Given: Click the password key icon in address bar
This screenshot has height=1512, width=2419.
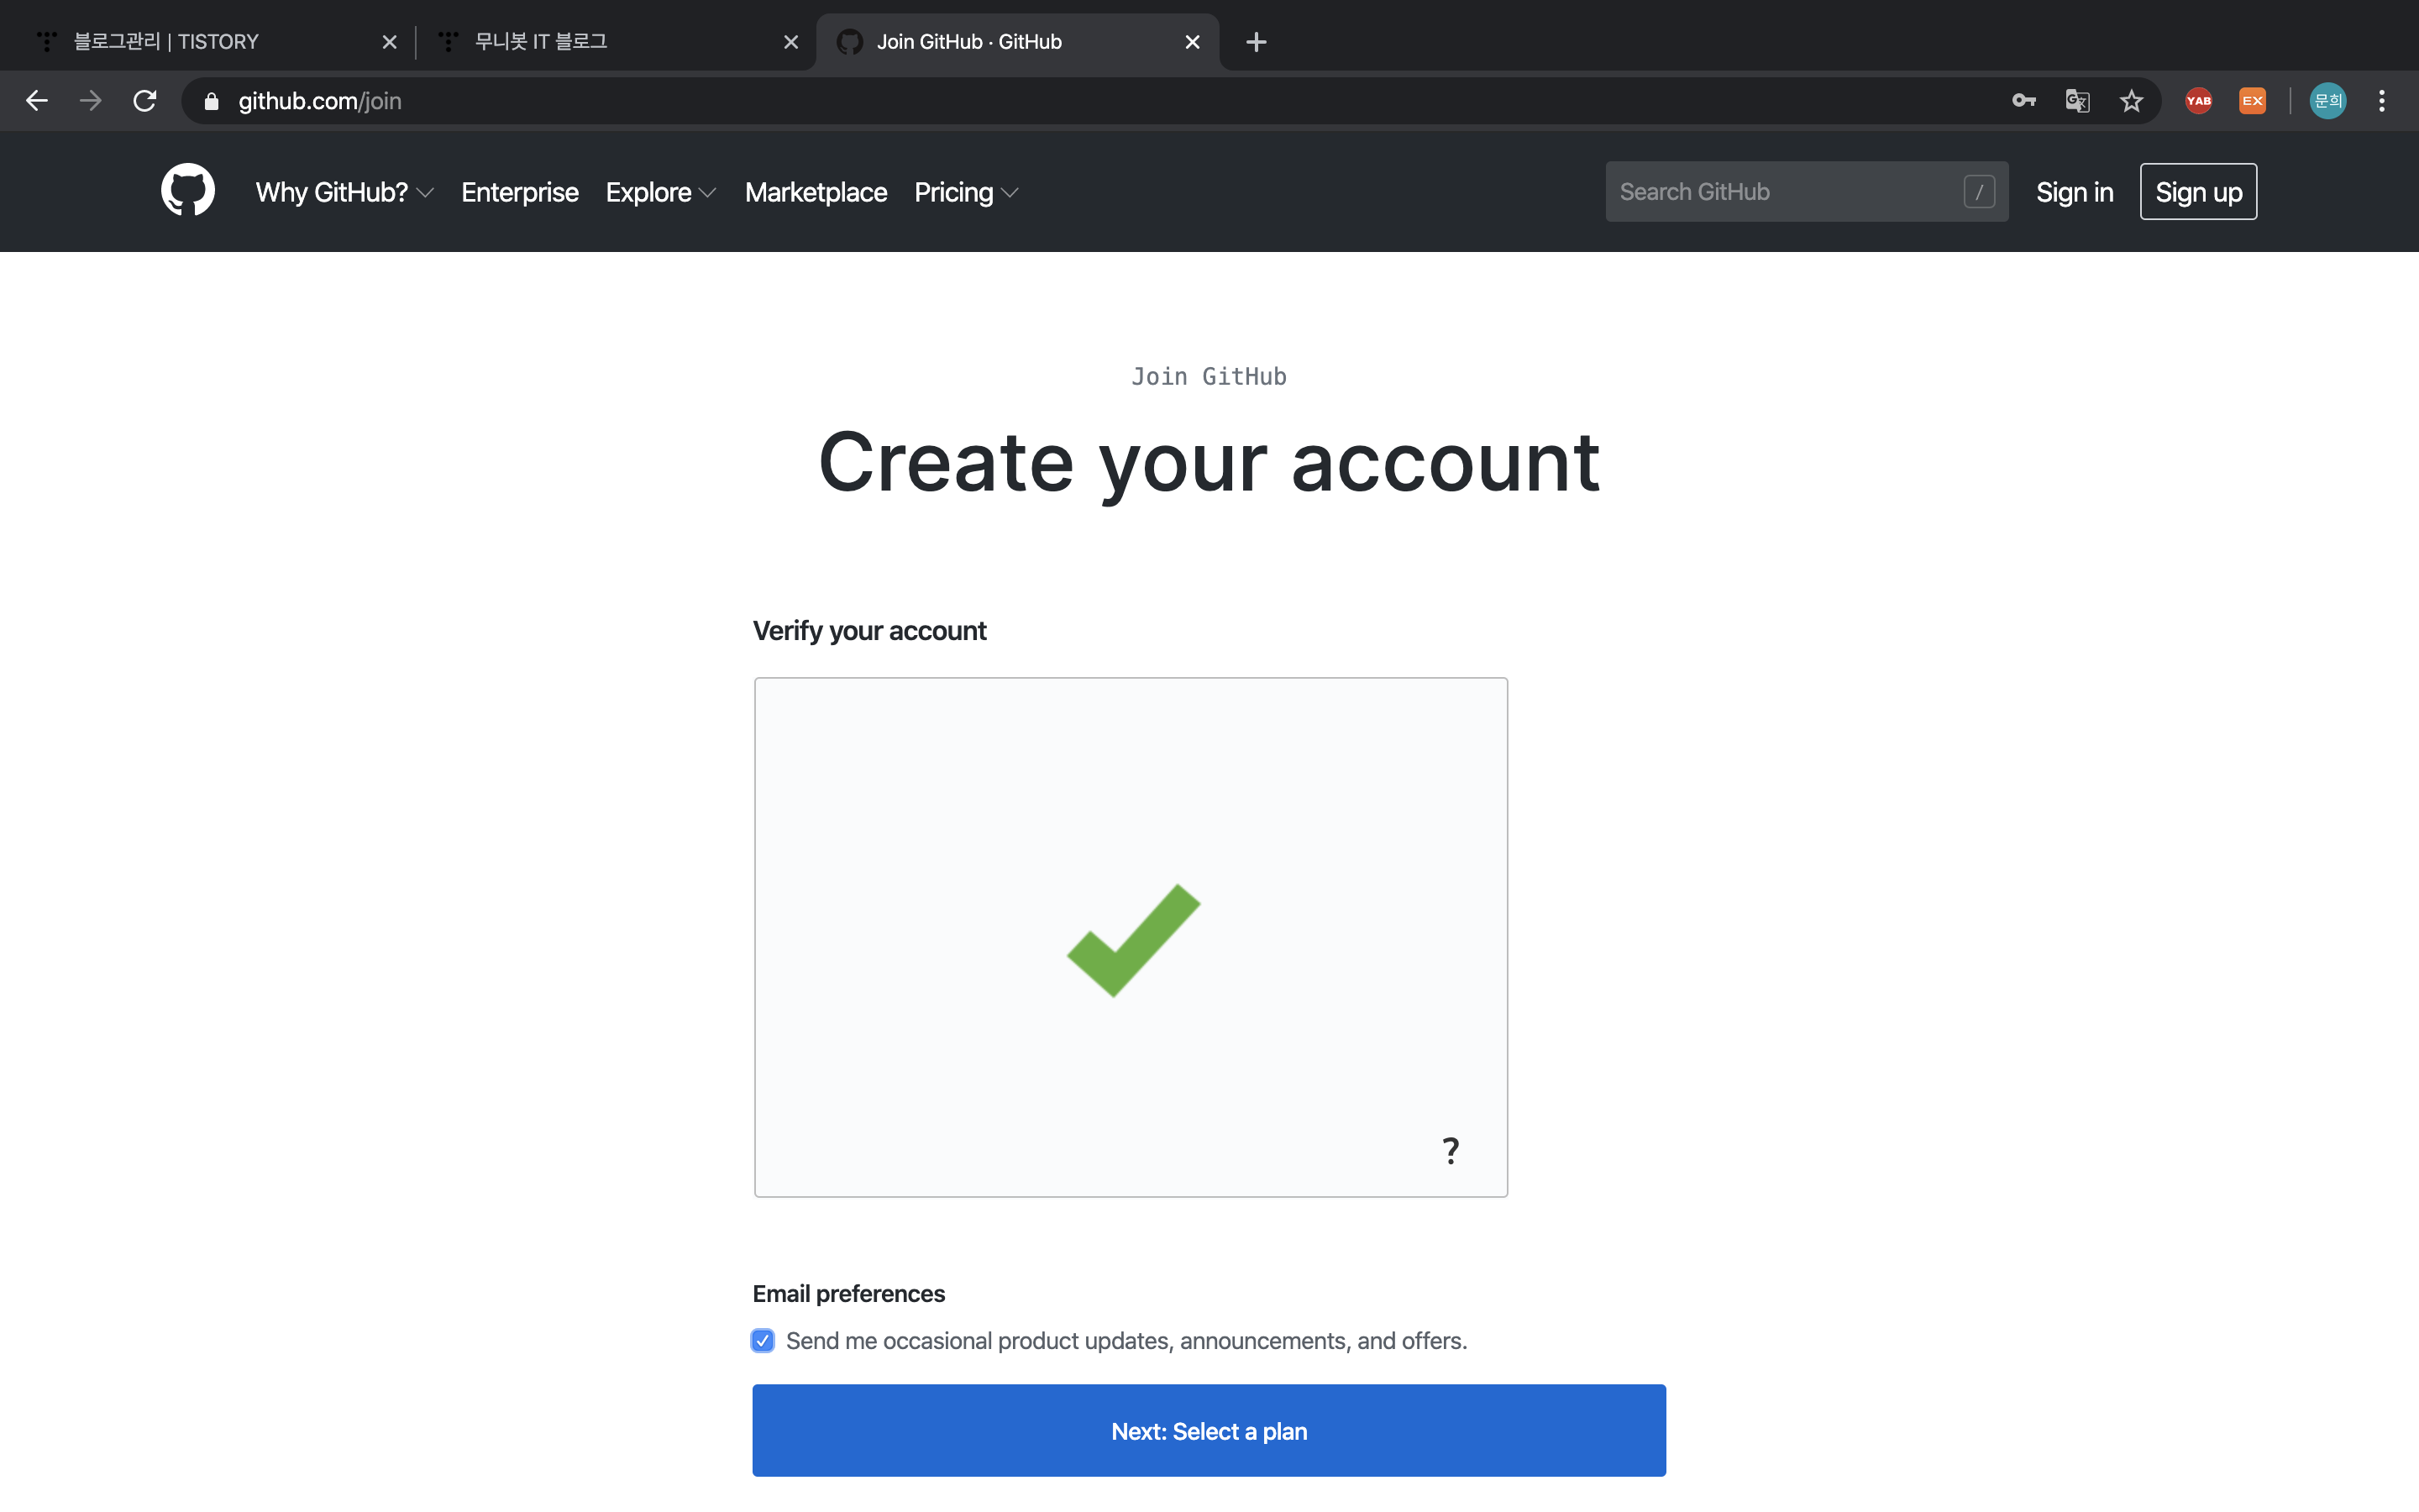Looking at the screenshot, I should (x=2023, y=101).
